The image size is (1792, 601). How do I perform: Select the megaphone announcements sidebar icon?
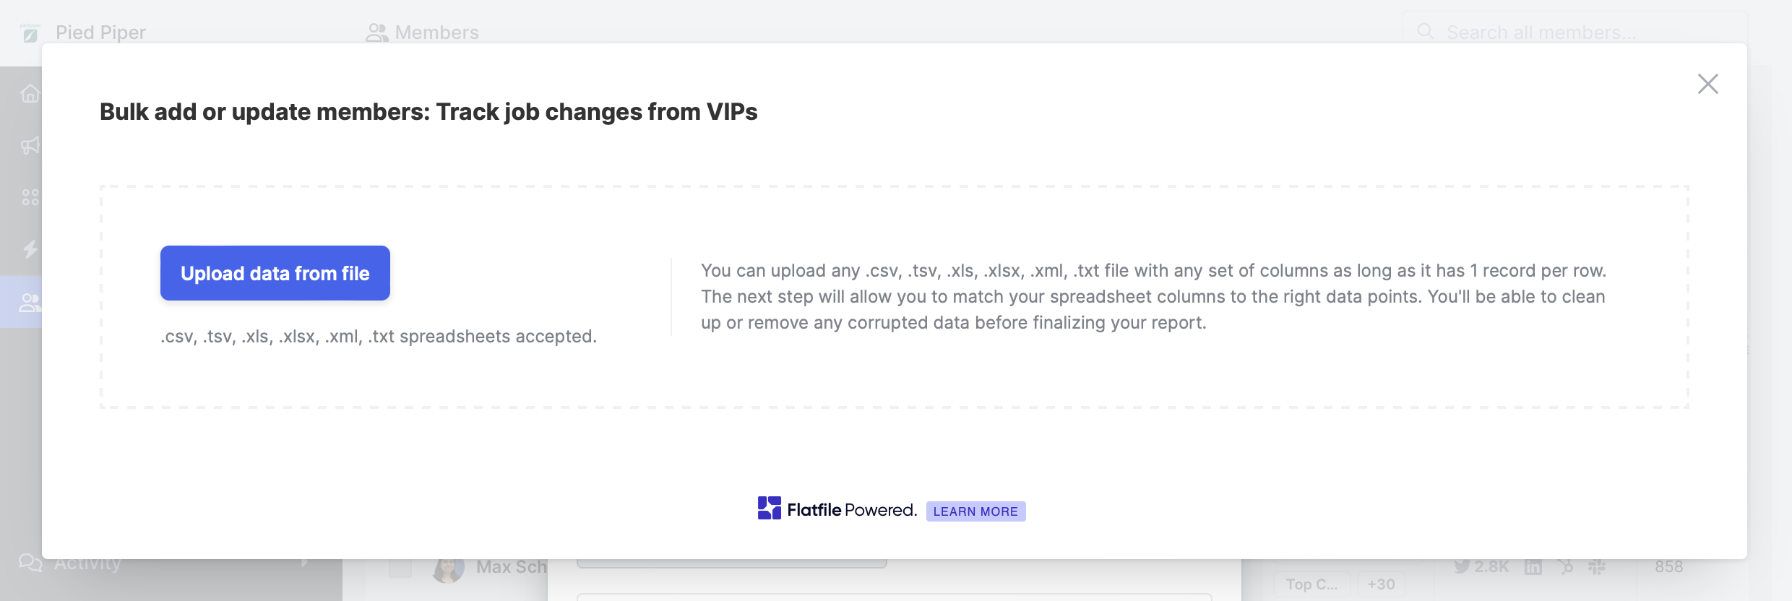30,146
